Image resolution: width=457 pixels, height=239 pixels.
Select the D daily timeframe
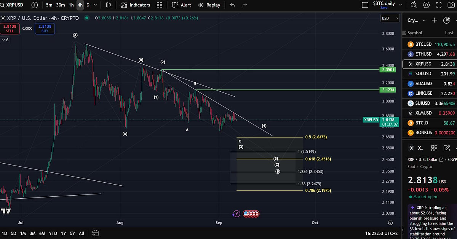(x=88, y=5)
